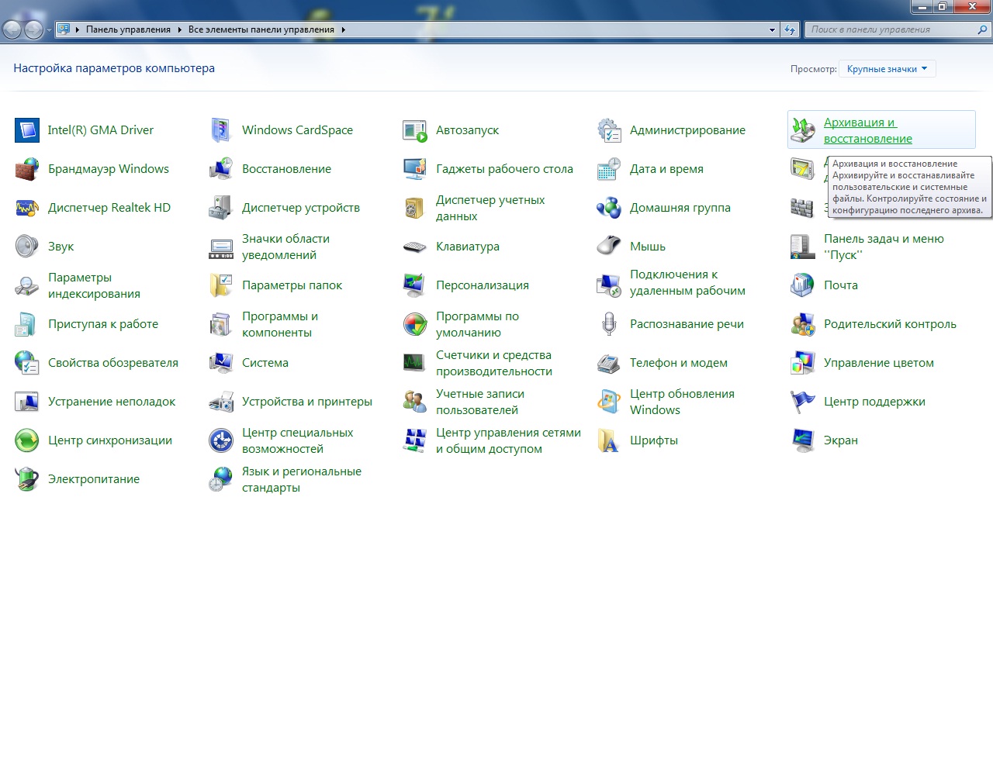This screenshot has width=993, height=763.
Task: Click the Телефон и модем icon
Action: [x=609, y=363]
